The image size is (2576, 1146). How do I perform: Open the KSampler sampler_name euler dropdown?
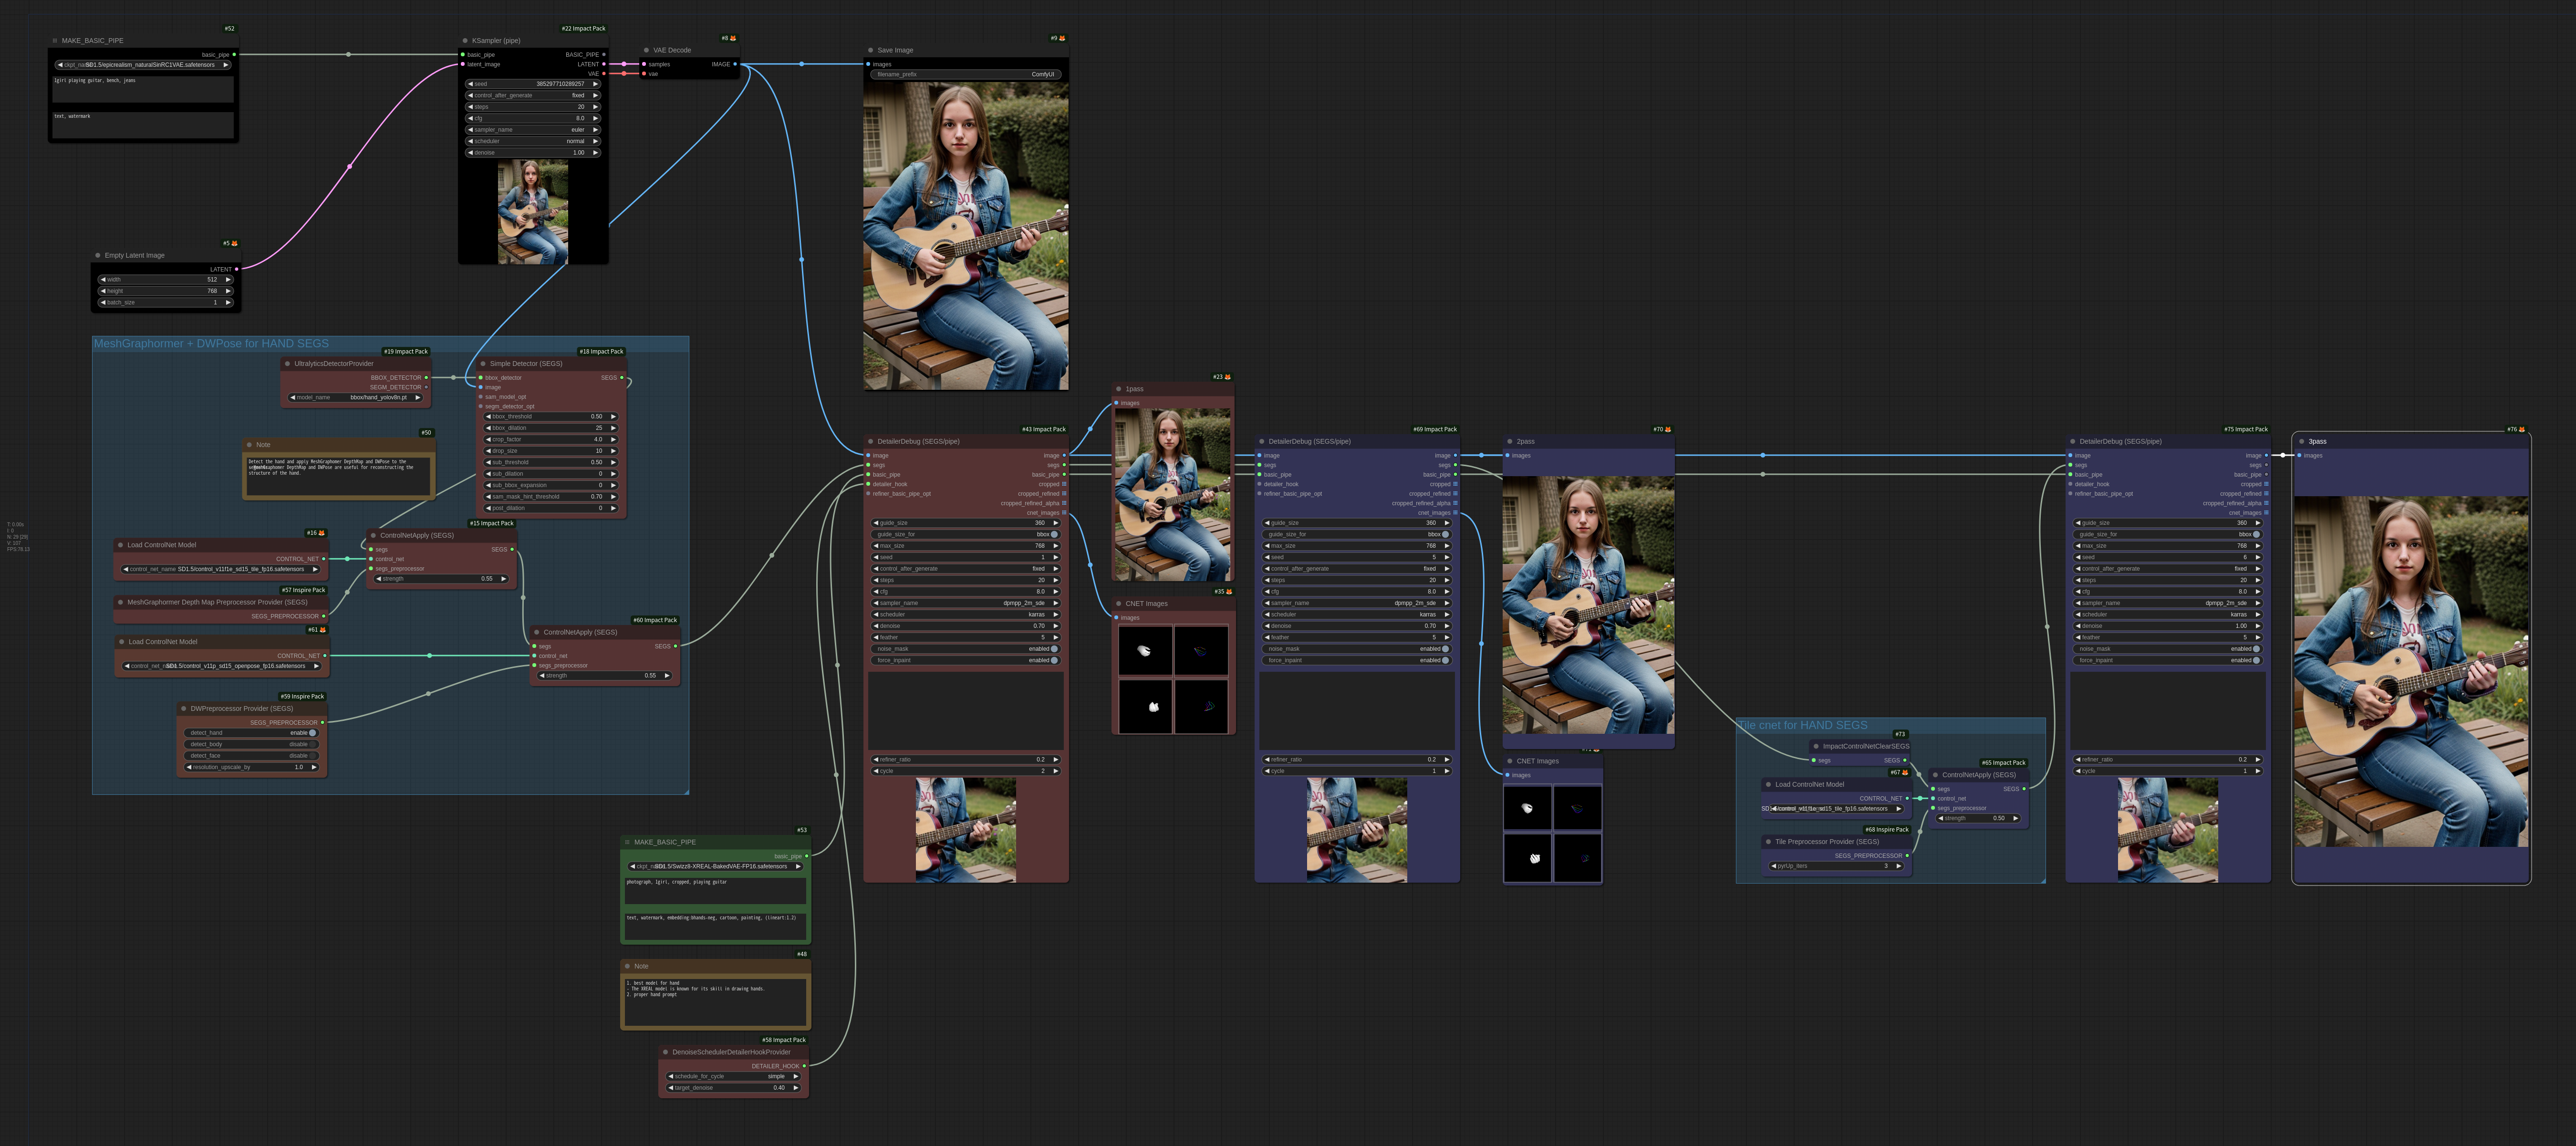533,130
